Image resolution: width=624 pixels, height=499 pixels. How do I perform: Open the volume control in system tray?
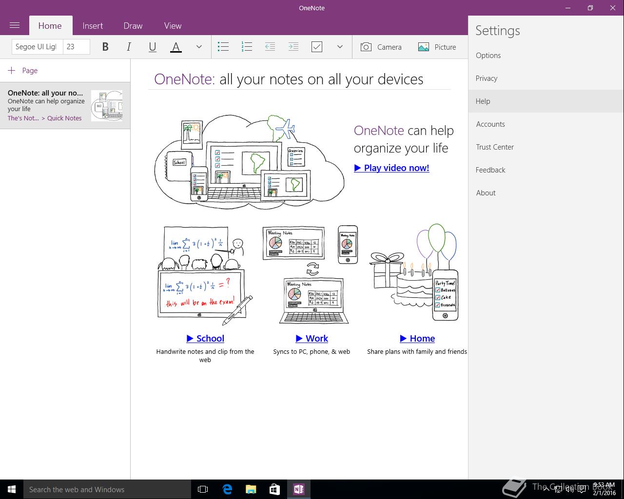[569, 489]
